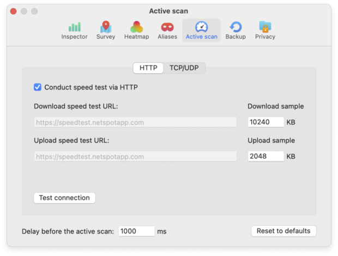Click the active scan delay ms field
338x256 pixels.
[x=136, y=231]
